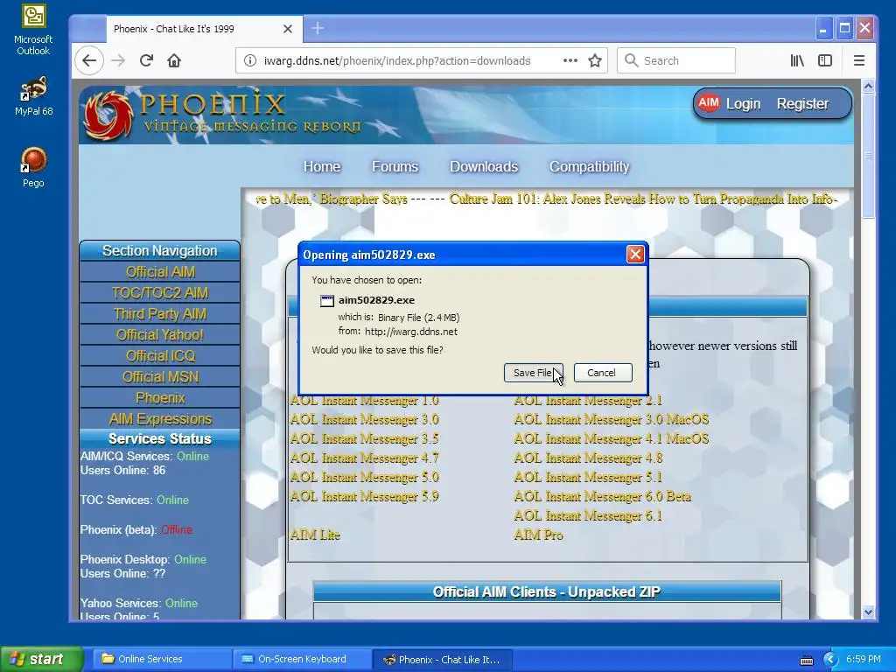The width and height of the screenshot is (896, 672).
Task: Open a new tab with plus icon
Action: click(x=318, y=28)
